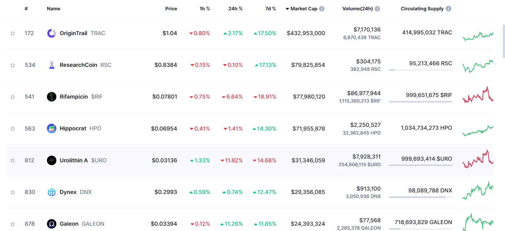Sort by the Price column header

pyautogui.click(x=171, y=9)
